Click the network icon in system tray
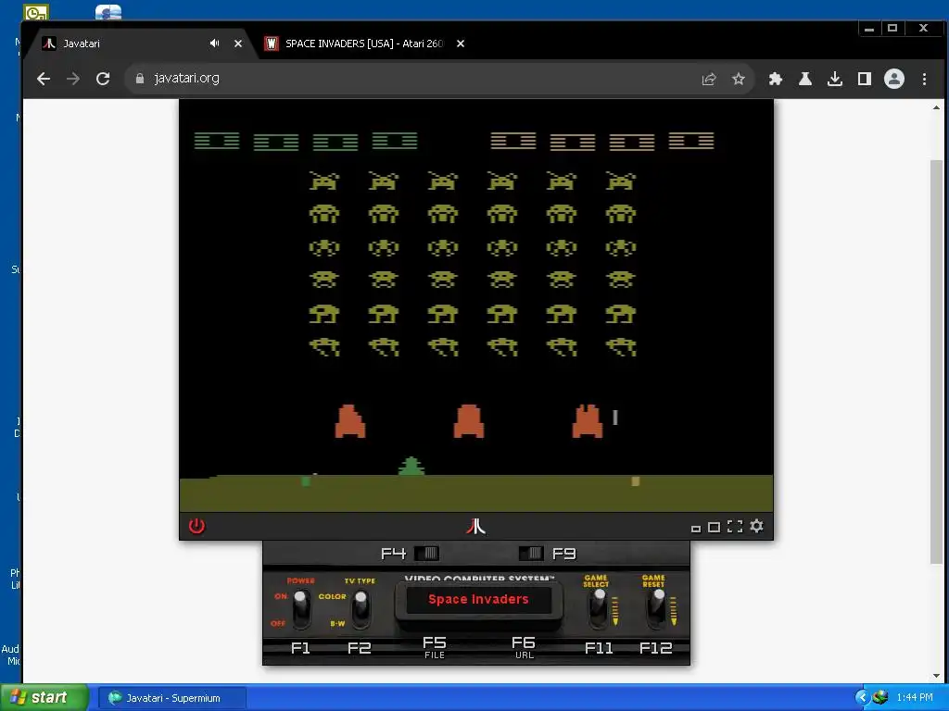Image resolution: width=949 pixels, height=711 pixels. coord(880,697)
